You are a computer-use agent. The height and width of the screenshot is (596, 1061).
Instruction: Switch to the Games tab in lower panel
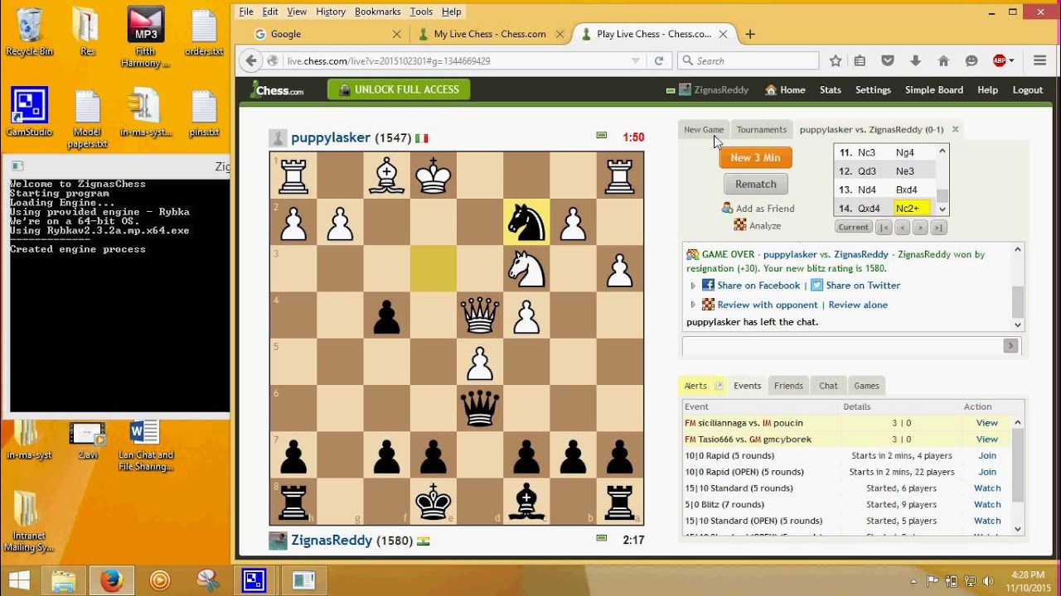(x=866, y=386)
